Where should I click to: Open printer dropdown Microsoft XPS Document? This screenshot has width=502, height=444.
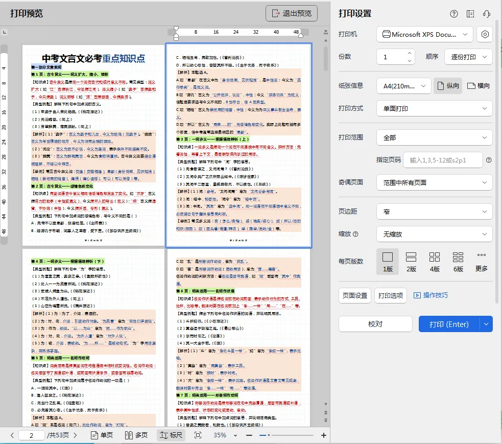[x=424, y=34]
